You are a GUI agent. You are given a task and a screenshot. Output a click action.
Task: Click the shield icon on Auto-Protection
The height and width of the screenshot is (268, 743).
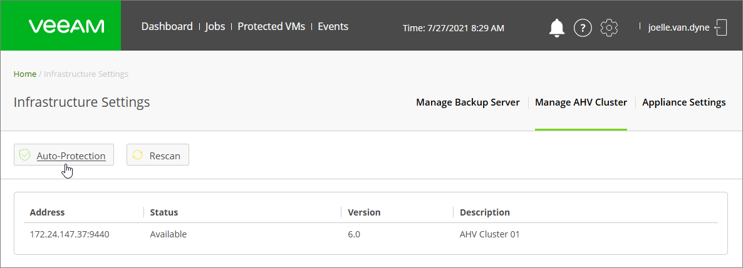25,155
